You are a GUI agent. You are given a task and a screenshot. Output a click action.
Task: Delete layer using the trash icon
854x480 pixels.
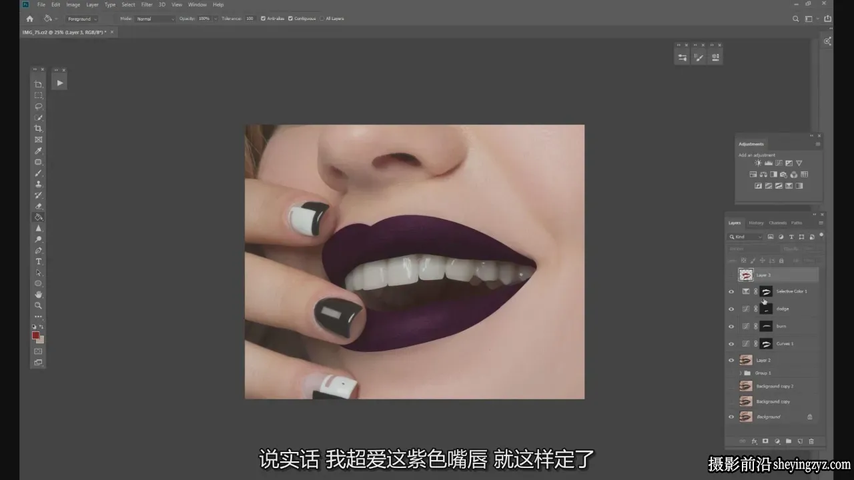pyautogui.click(x=811, y=441)
